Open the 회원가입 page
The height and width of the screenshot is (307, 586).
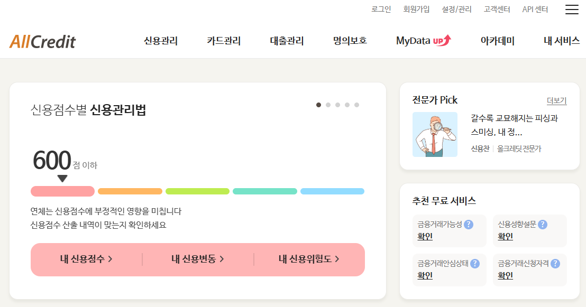coord(416,9)
